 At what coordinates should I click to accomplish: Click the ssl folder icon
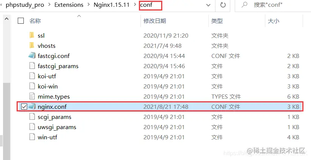pos(32,35)
